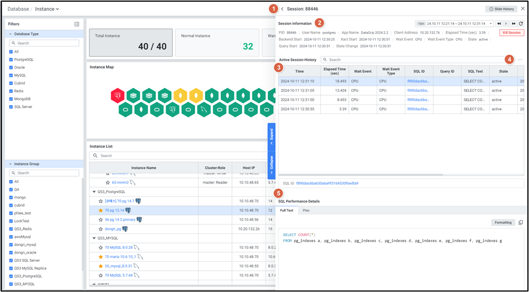Open the 10m time range dropdown
The image size is (529, 292).
419,23
